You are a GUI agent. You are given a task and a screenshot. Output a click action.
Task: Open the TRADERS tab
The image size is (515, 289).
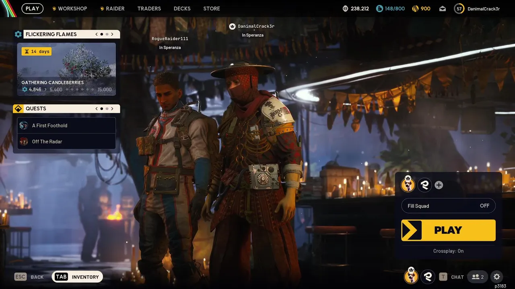149,8
